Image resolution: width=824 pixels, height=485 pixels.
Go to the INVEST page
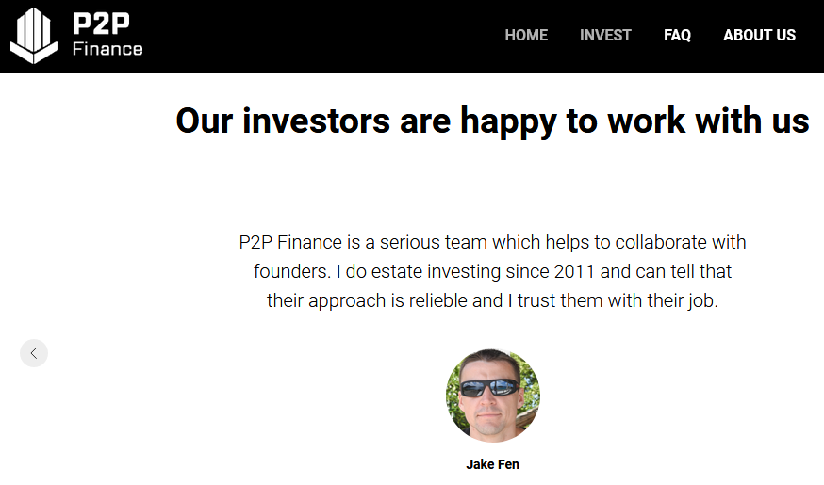pos(605,36)
